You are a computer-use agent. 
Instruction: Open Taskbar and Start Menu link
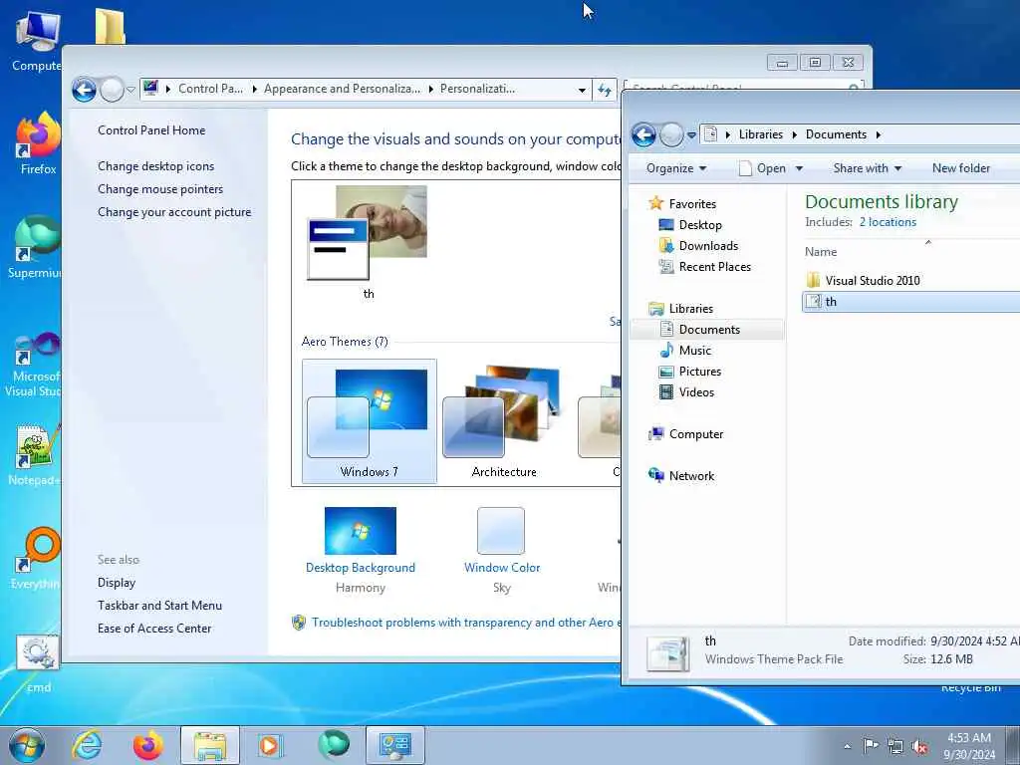[159, 605]
